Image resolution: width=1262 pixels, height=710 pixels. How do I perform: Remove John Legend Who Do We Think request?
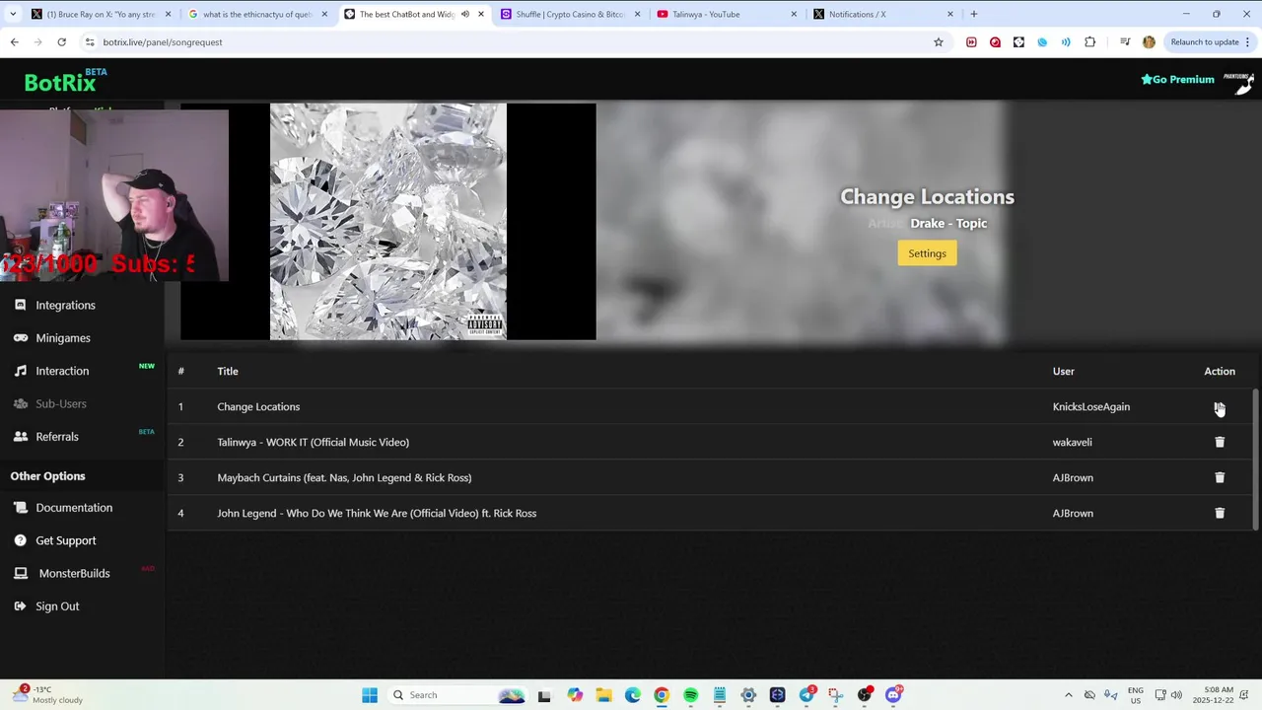[1220, 513]
